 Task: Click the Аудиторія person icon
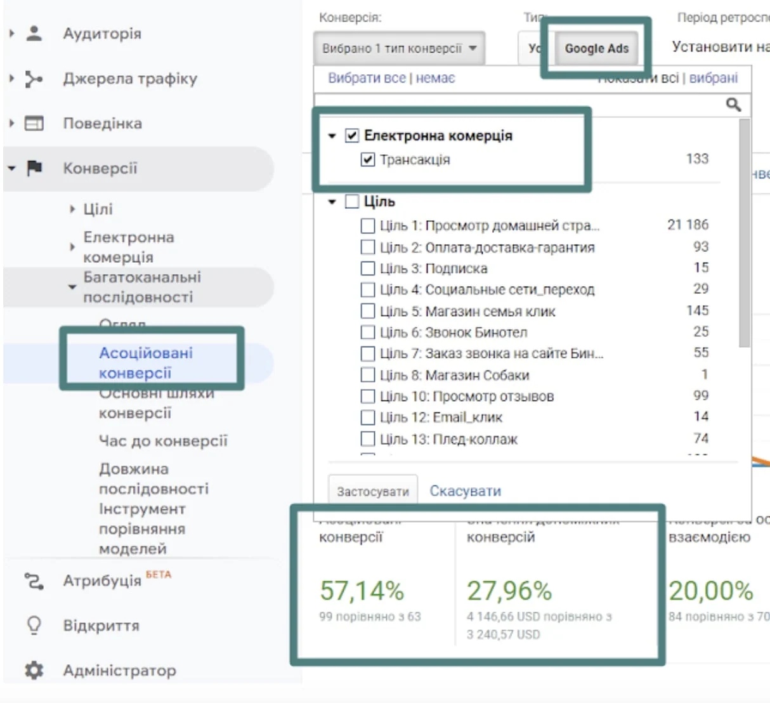coord(34,33)
